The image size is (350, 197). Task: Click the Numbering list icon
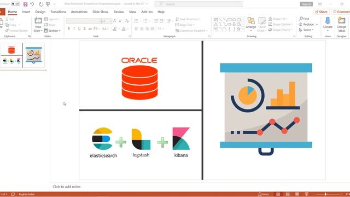[145, 21]
